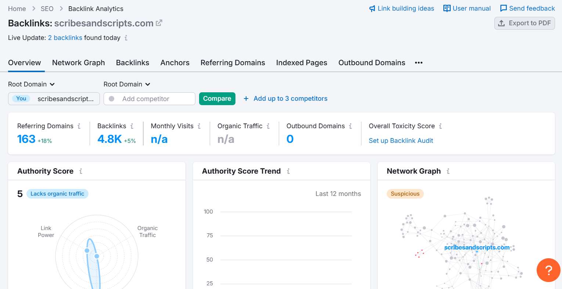
Task: Click the Authority Score Trend info icon
Action: (x=288, y=171)
